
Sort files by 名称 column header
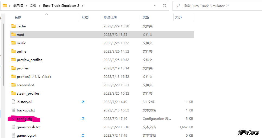[18, 17]
